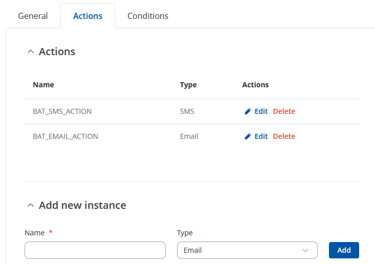Collapse the Add new instance chevron
The image size is (375, 264).
[31, 205]
